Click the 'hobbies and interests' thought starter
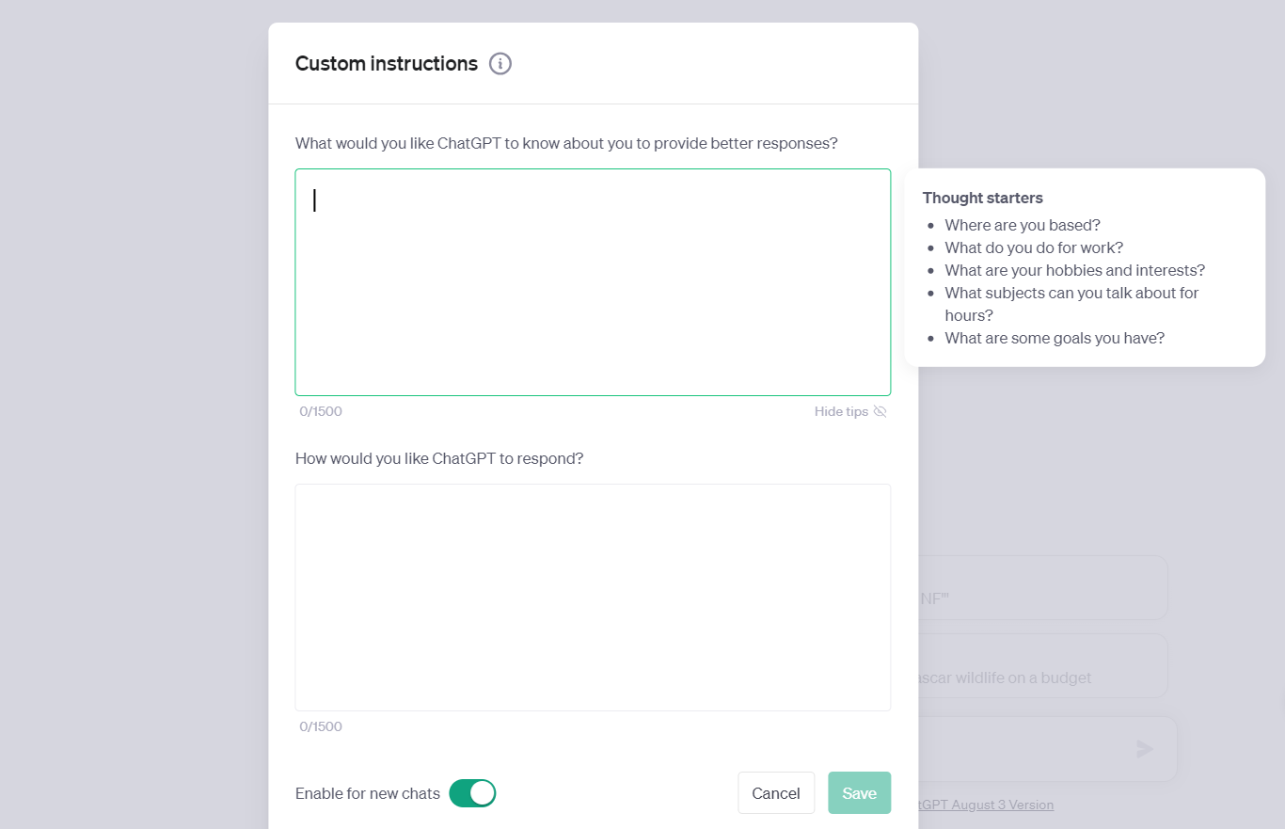Viewport: 1285px width, 829px height. pyautogui.click(x=1074, y=270)
